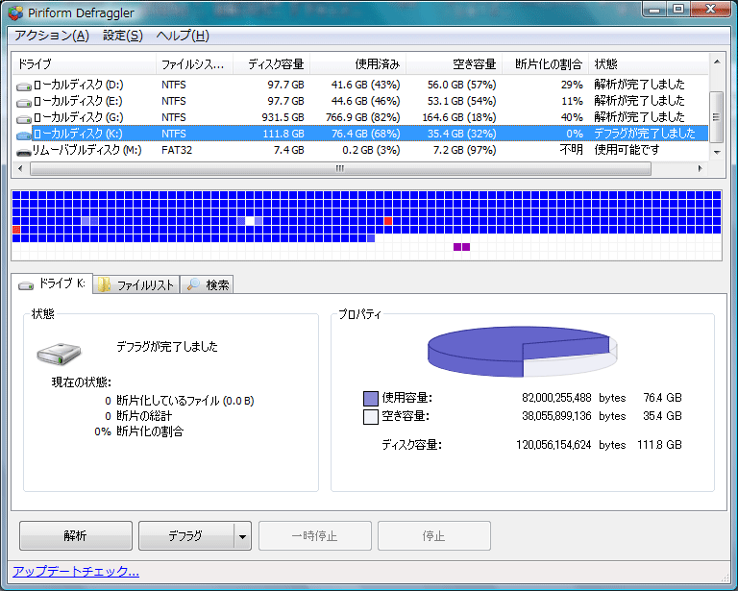This screenshot has height=591, width=738.
Task: Click the drive icon for ローカルディスク (D:)
Action: click(x=23, y=86)
